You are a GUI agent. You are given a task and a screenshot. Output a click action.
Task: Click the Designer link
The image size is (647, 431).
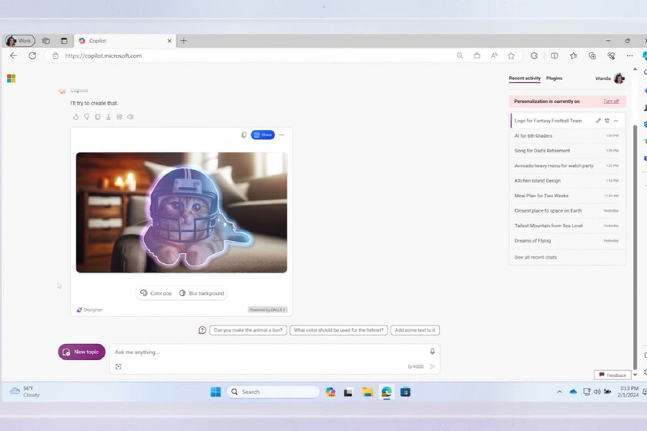coord(89,309)
